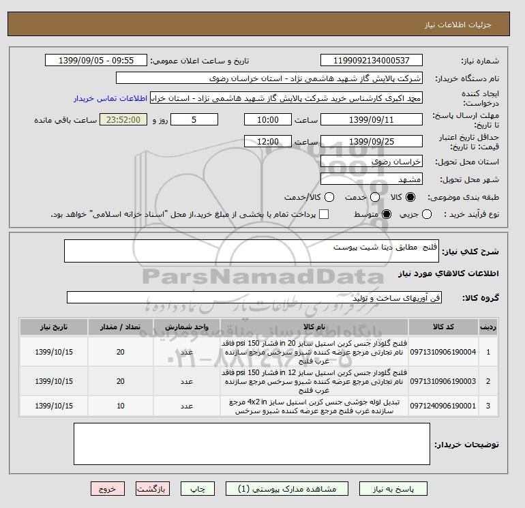Focus the شماره نیاز number field
The height and width of the screenshot is (508, 525).
coord(372,60)
